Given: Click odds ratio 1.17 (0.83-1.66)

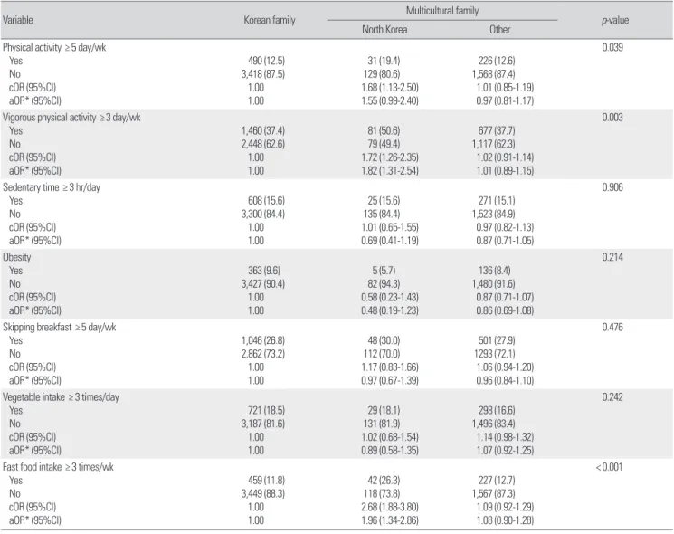Looking at the screenshot, I should pyautogui.click(x=390, y=367).
